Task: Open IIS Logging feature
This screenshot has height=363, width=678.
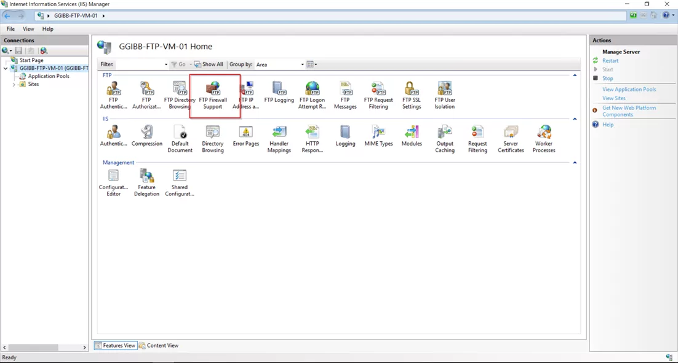Action: click(x=345, y=136)
